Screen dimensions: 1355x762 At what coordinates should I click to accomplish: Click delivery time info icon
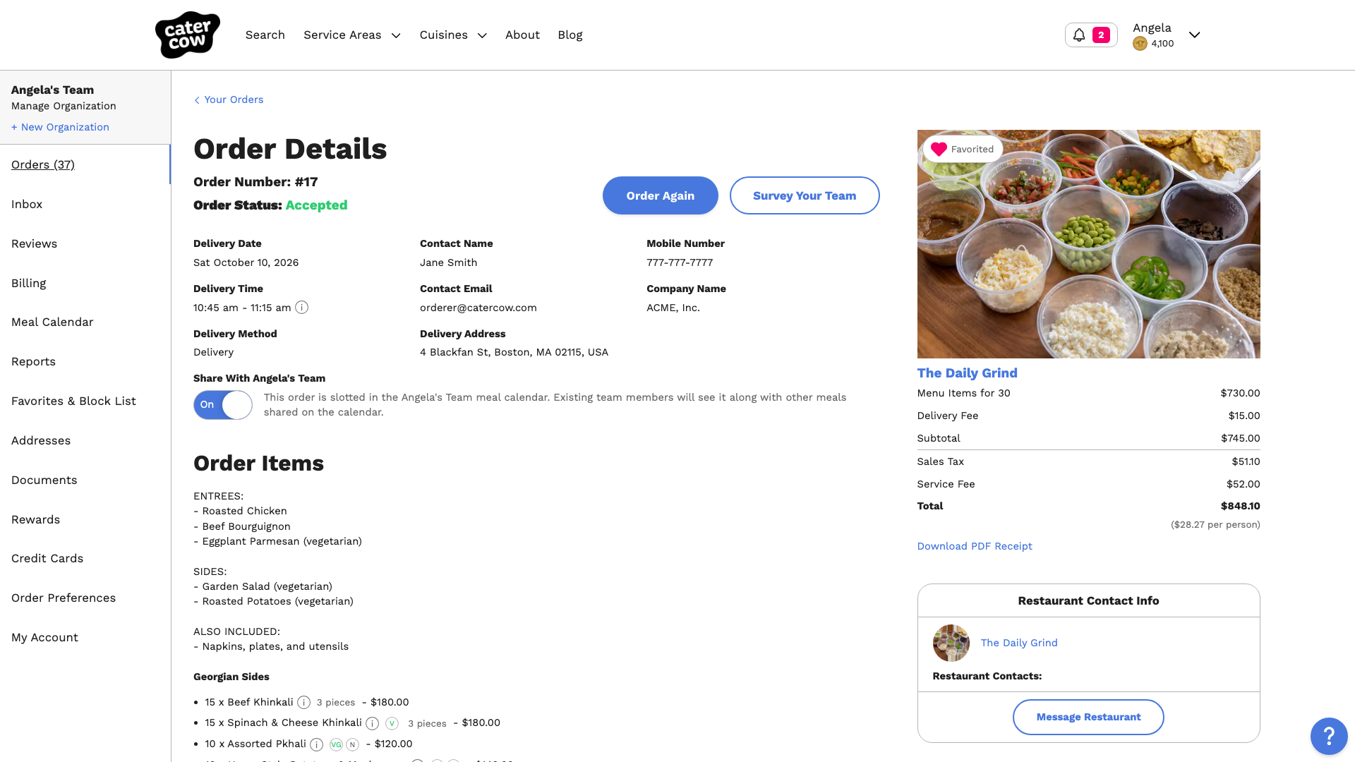301,308
